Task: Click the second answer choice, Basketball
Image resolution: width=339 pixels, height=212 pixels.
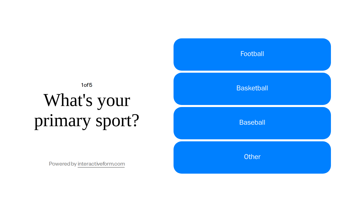Action: click(x=252, y=88)
